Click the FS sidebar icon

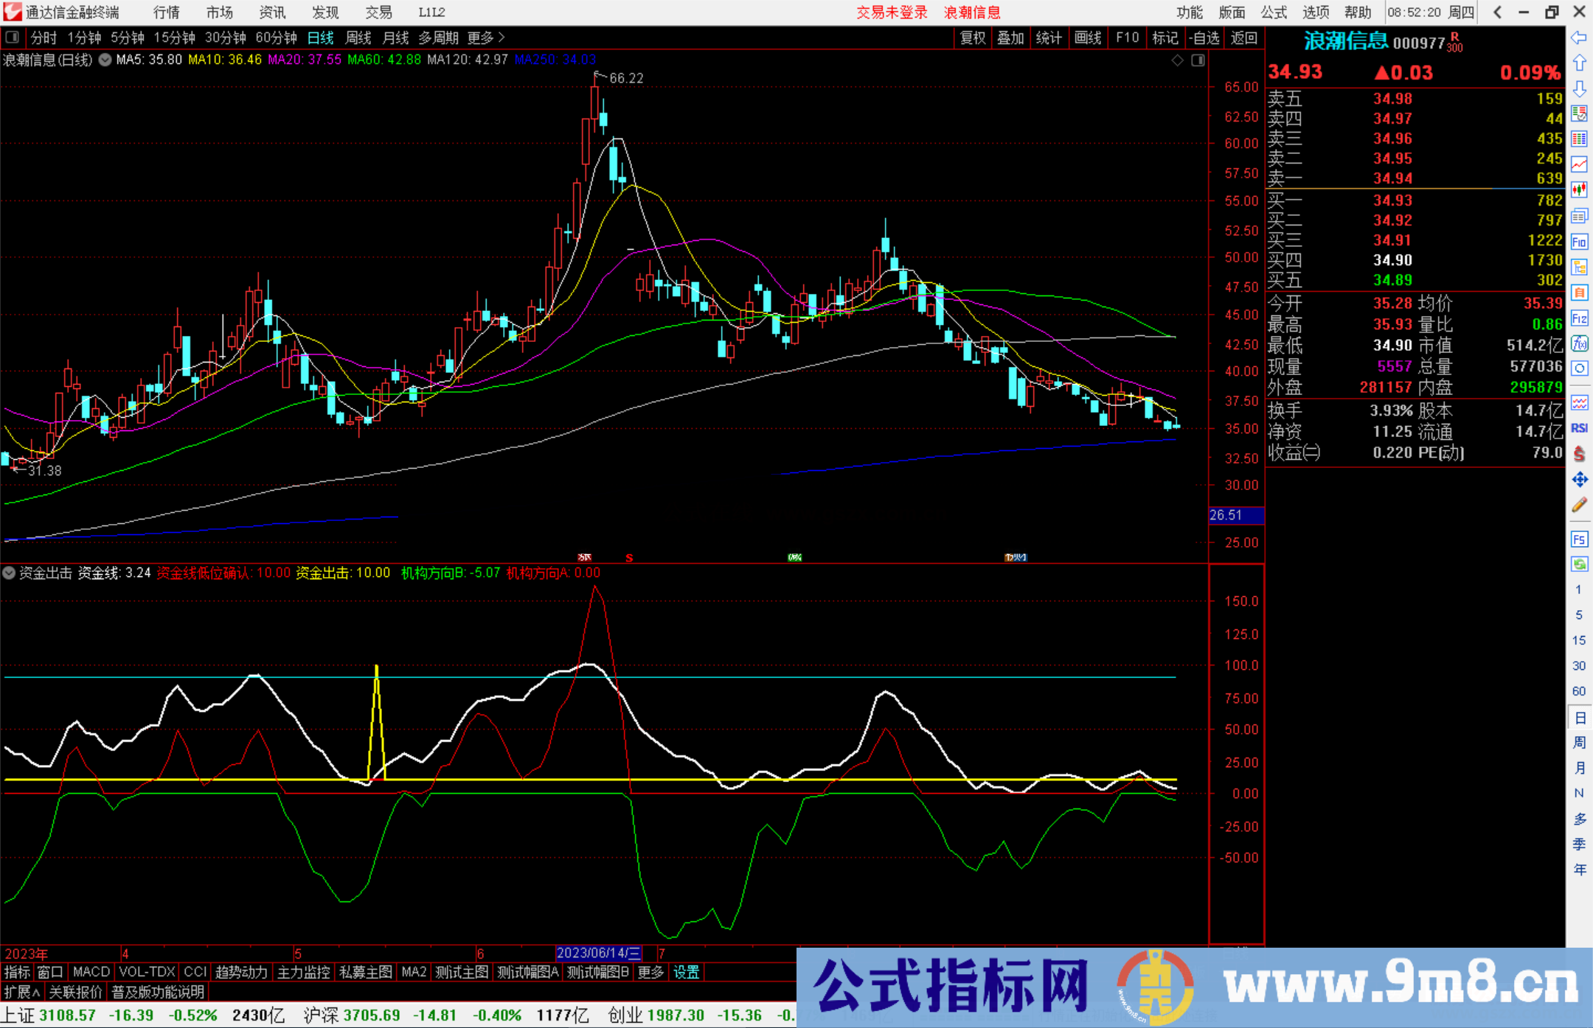(1579, 539)
